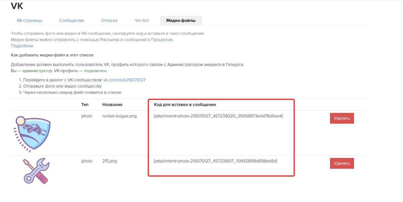Click the photo type of rocket-league.png

tap(87, 116)
